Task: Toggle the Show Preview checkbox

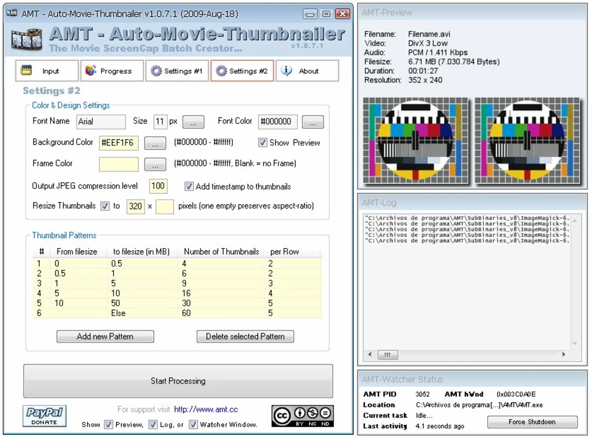Action: click(263, 143)
